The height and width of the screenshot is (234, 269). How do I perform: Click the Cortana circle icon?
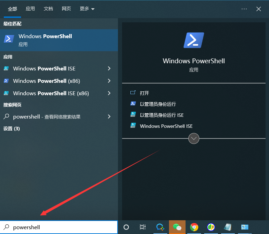[126, 227]
